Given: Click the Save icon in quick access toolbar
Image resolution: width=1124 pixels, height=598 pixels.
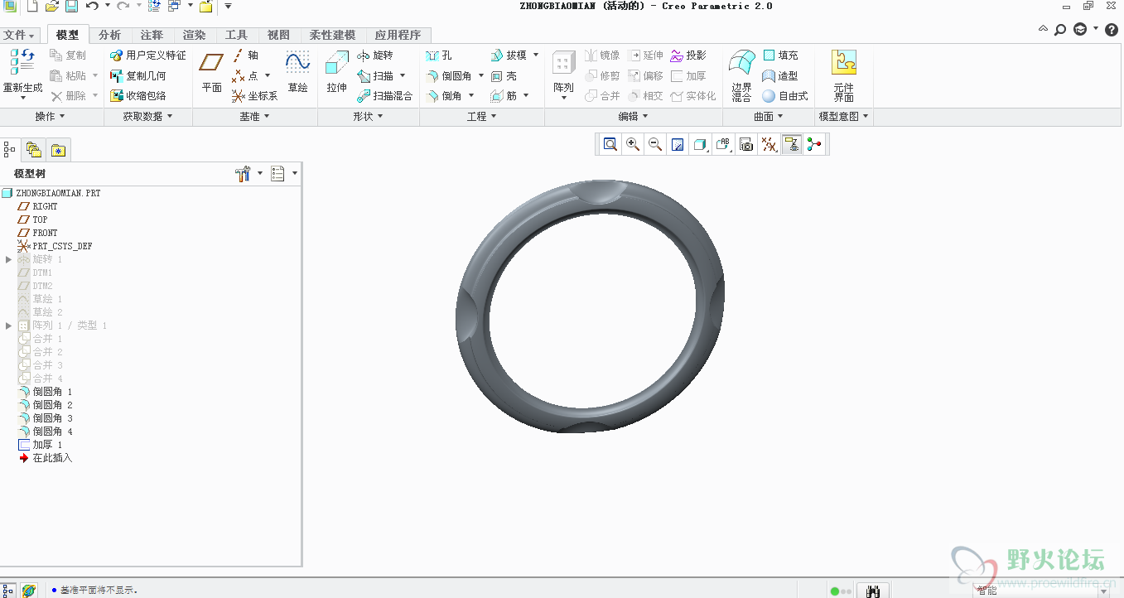Looking at the screenshot, I should [x=72, y=7].
